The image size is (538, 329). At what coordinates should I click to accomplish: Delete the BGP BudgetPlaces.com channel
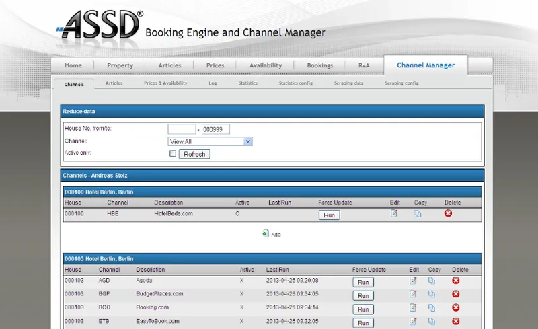[456, 294]
